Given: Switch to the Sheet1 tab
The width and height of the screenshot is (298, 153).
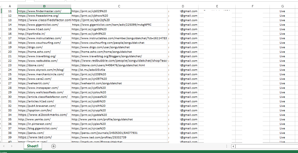Looking at the screenshot, I should (32, 146).
